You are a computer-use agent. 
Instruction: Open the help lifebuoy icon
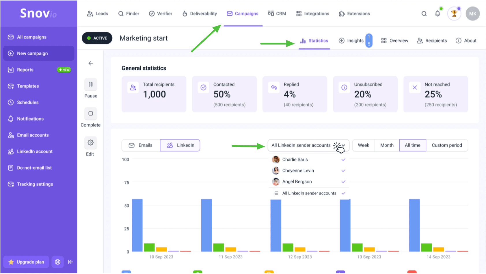pos(58,262)
